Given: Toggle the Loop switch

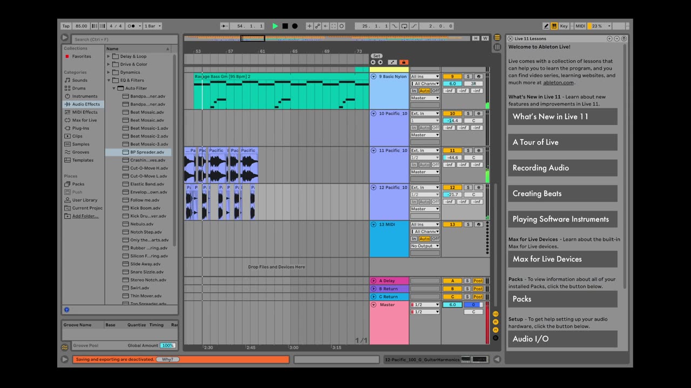Looking at the screenshot, I should coord(404,26).
